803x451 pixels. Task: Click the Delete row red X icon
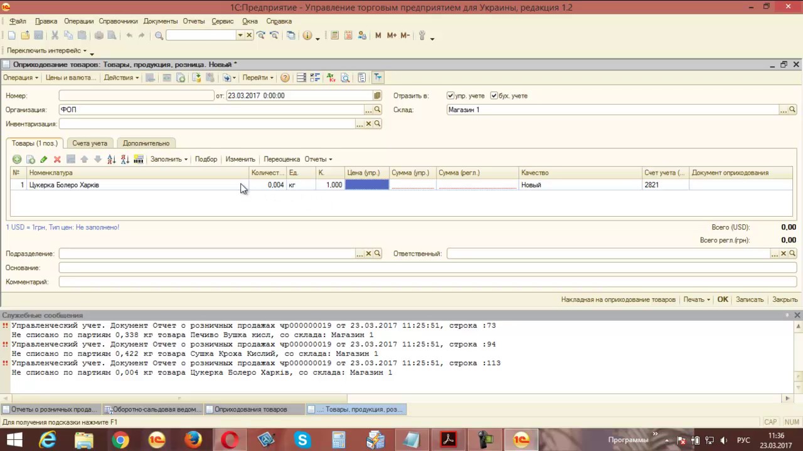57,159
